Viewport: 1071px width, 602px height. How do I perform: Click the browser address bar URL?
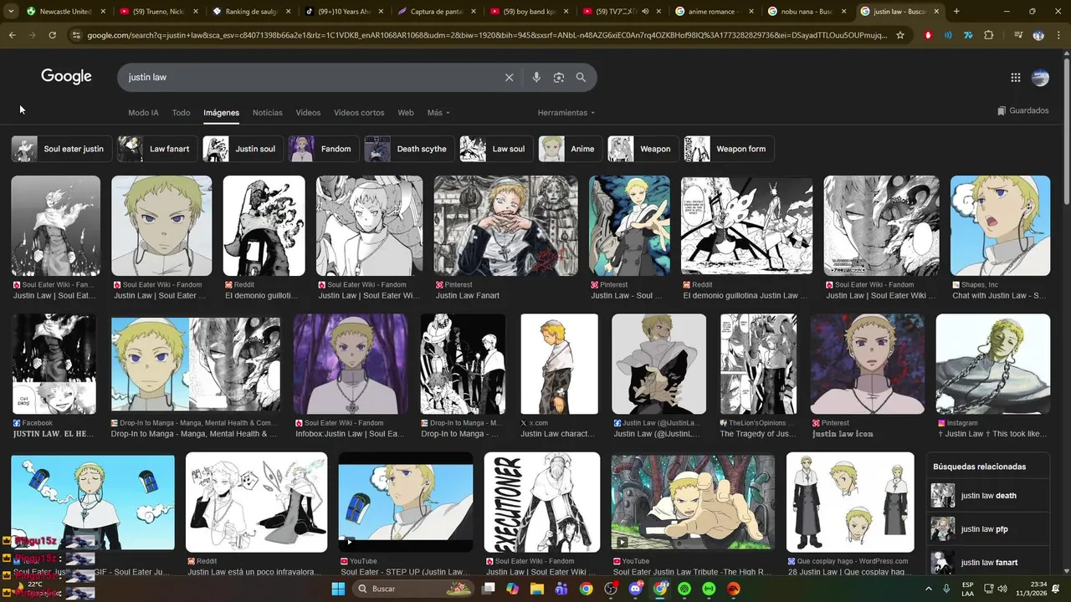(485, 35)
